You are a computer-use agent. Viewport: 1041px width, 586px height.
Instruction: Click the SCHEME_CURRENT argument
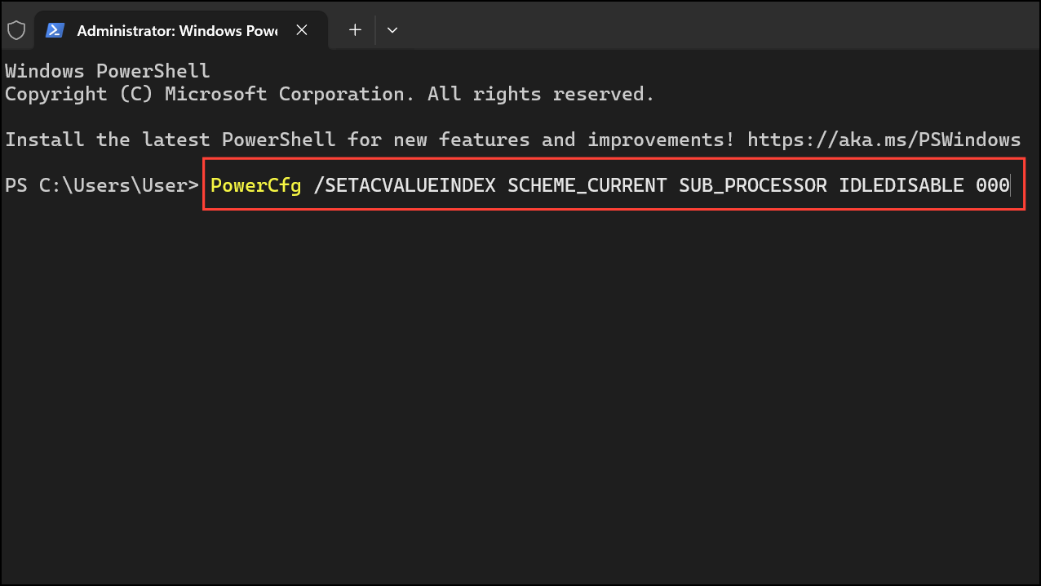pos(587,185)
